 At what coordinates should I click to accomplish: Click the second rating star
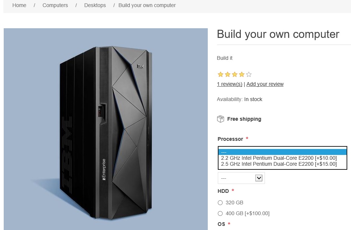coord(227,74)
